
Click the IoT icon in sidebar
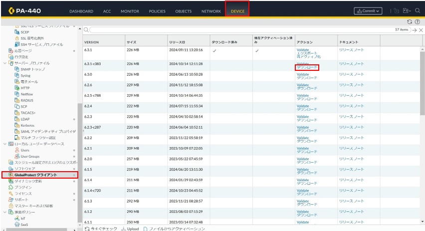tap(17, 218)
